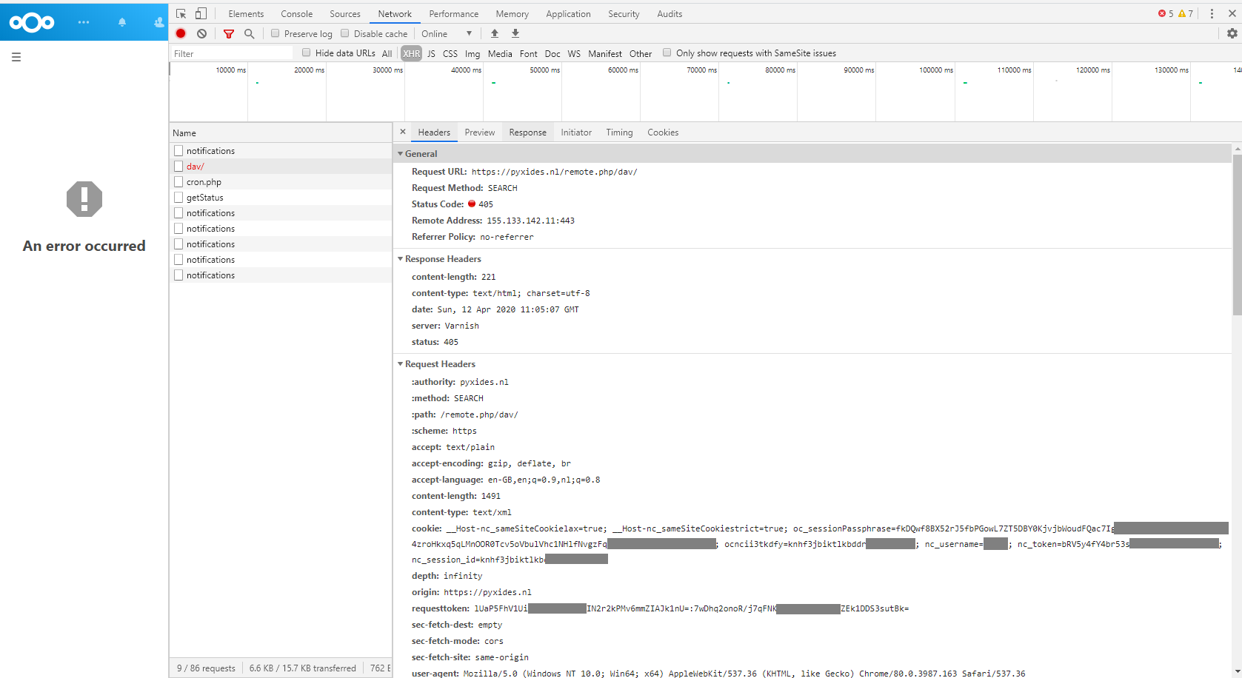
Task: Open the Online throttling dropdown
Action: (x=447, y=33)
